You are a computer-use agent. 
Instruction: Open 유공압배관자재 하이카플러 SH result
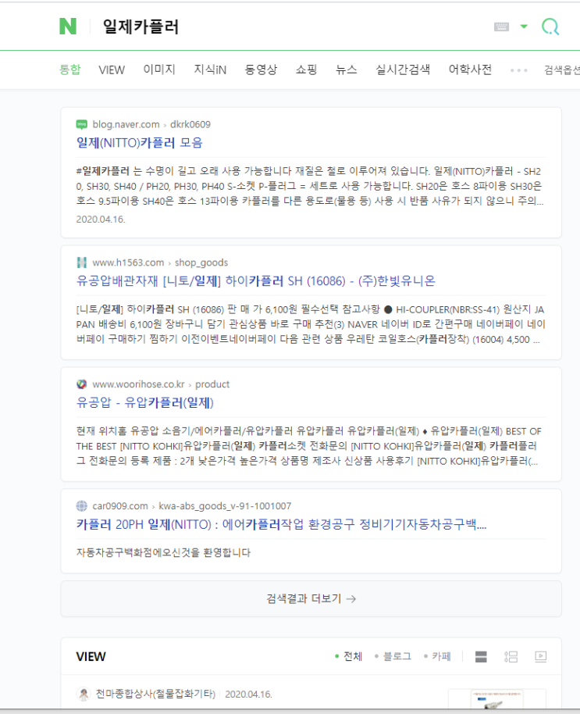pos(256,281)
